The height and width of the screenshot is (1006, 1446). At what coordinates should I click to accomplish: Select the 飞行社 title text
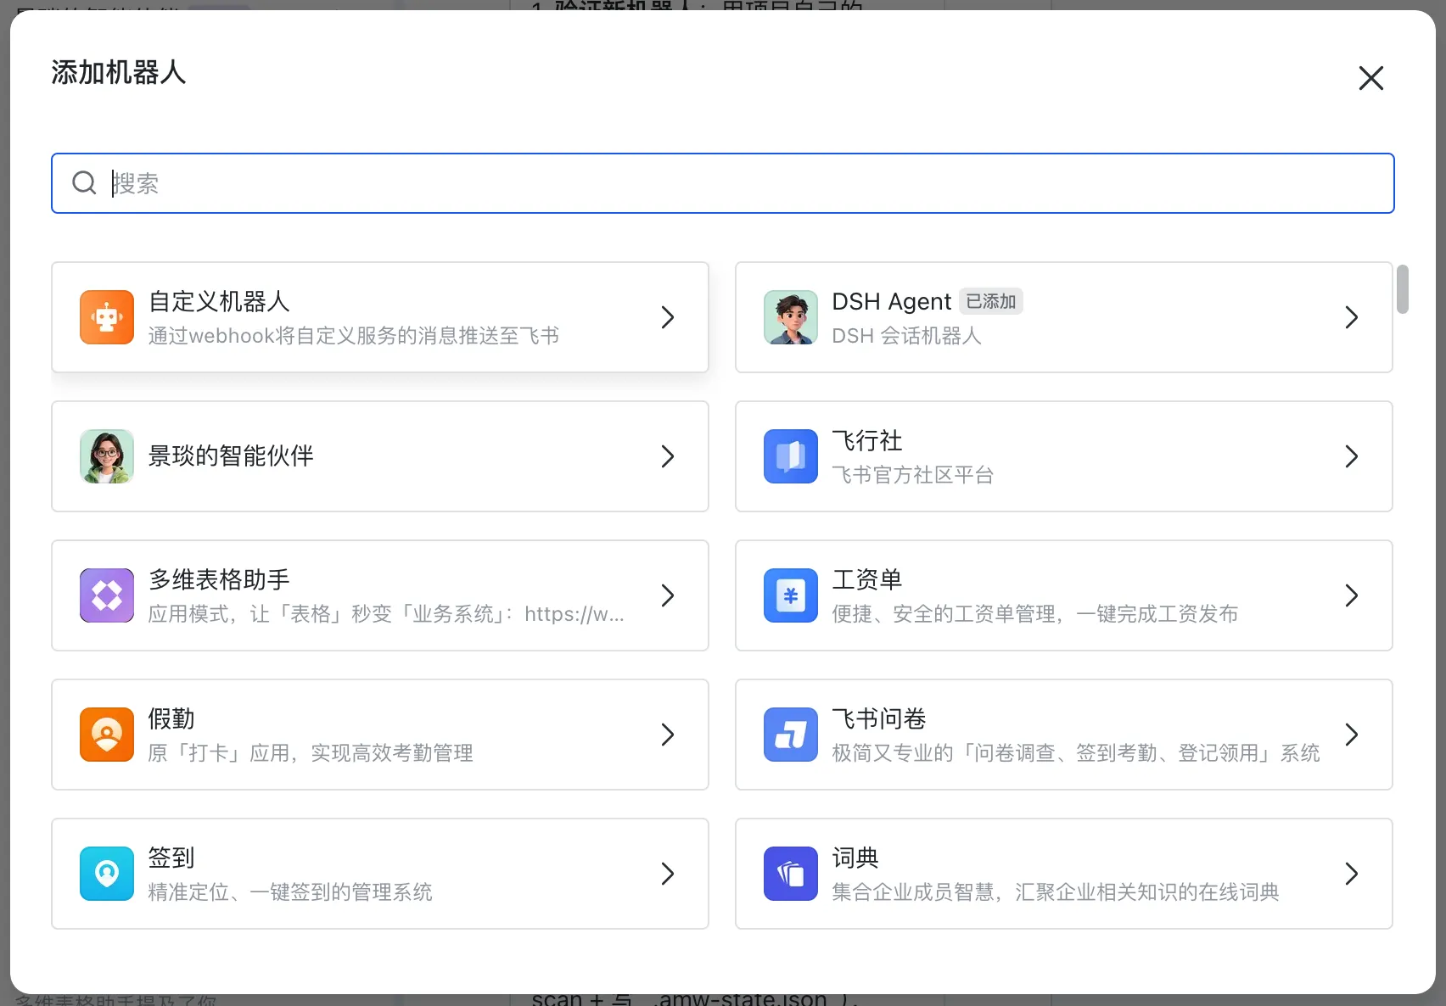coord(867,440)
